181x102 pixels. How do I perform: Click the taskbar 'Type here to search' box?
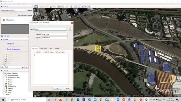click(26, 99)
